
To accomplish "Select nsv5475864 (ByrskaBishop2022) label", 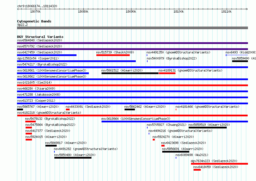I will pyautogui.click(x=50, y=125).
